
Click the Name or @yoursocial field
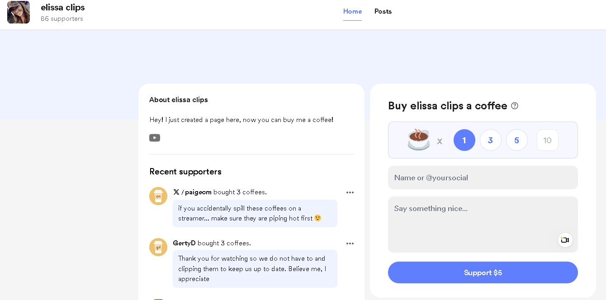[x=483, y=178]
